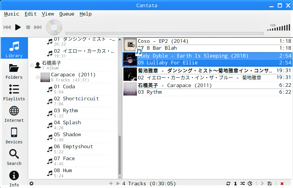Screen dimensions: 293x188
Task: Maximize the Cantata window
Action: (x=280, y=5)
